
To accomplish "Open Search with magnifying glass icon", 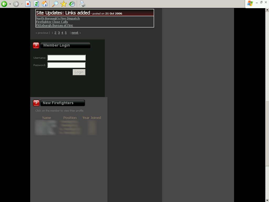I will tap(55, 4).
